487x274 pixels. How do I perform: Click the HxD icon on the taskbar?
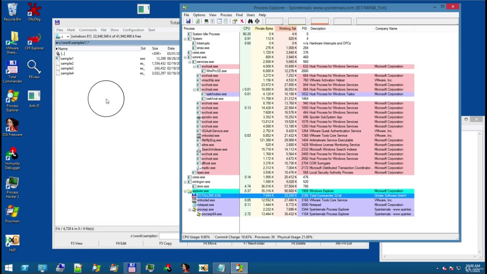click(x=203, y=268)
